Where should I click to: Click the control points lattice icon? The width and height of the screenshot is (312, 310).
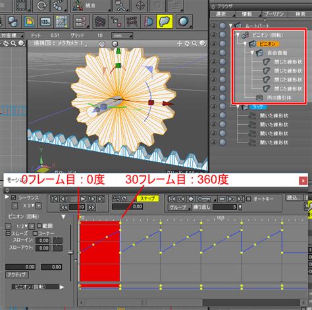click(x=132, y=22)
